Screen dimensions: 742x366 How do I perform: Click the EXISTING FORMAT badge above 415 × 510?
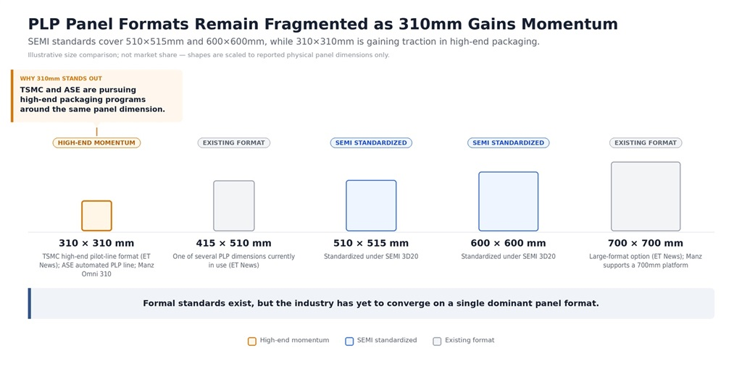click(x=234, y=142)
